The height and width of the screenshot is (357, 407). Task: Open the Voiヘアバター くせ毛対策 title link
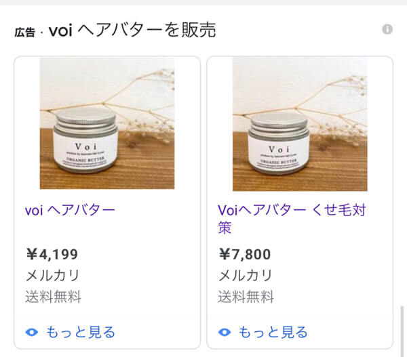point(292,219)
